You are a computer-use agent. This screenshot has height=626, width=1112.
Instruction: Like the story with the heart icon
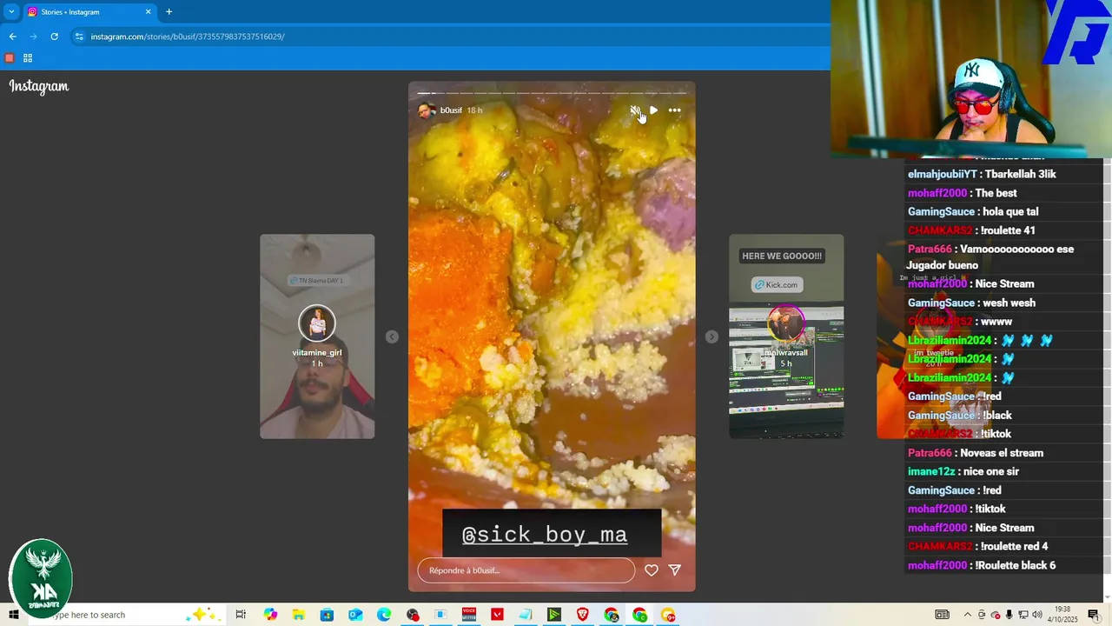point(651,570)
